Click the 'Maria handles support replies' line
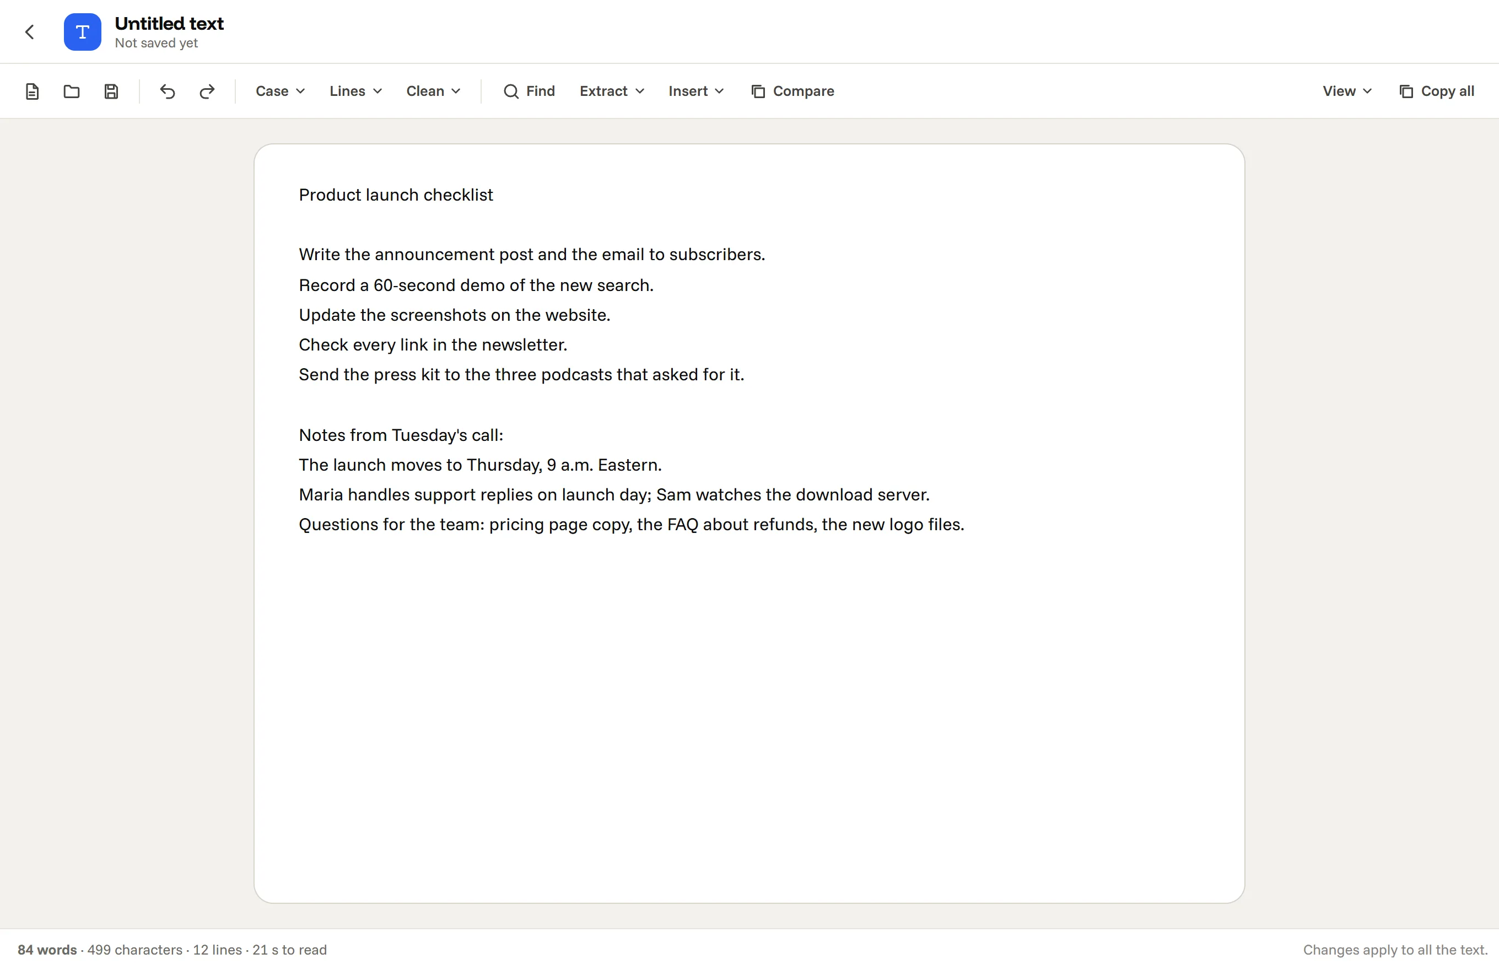Viewport: 1499px width, 970px height. [x=614, y=494]
